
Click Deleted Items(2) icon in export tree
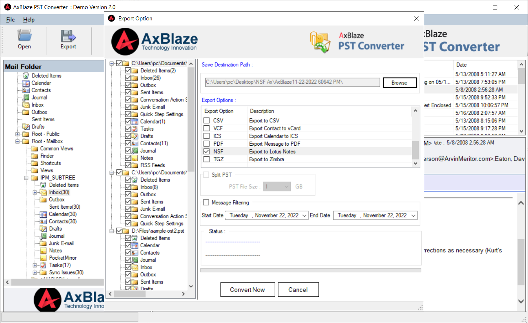[x=135, y=71]
